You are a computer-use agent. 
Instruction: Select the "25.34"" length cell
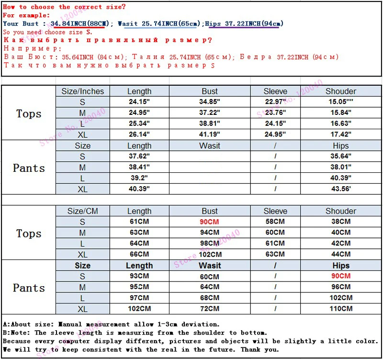139,123
